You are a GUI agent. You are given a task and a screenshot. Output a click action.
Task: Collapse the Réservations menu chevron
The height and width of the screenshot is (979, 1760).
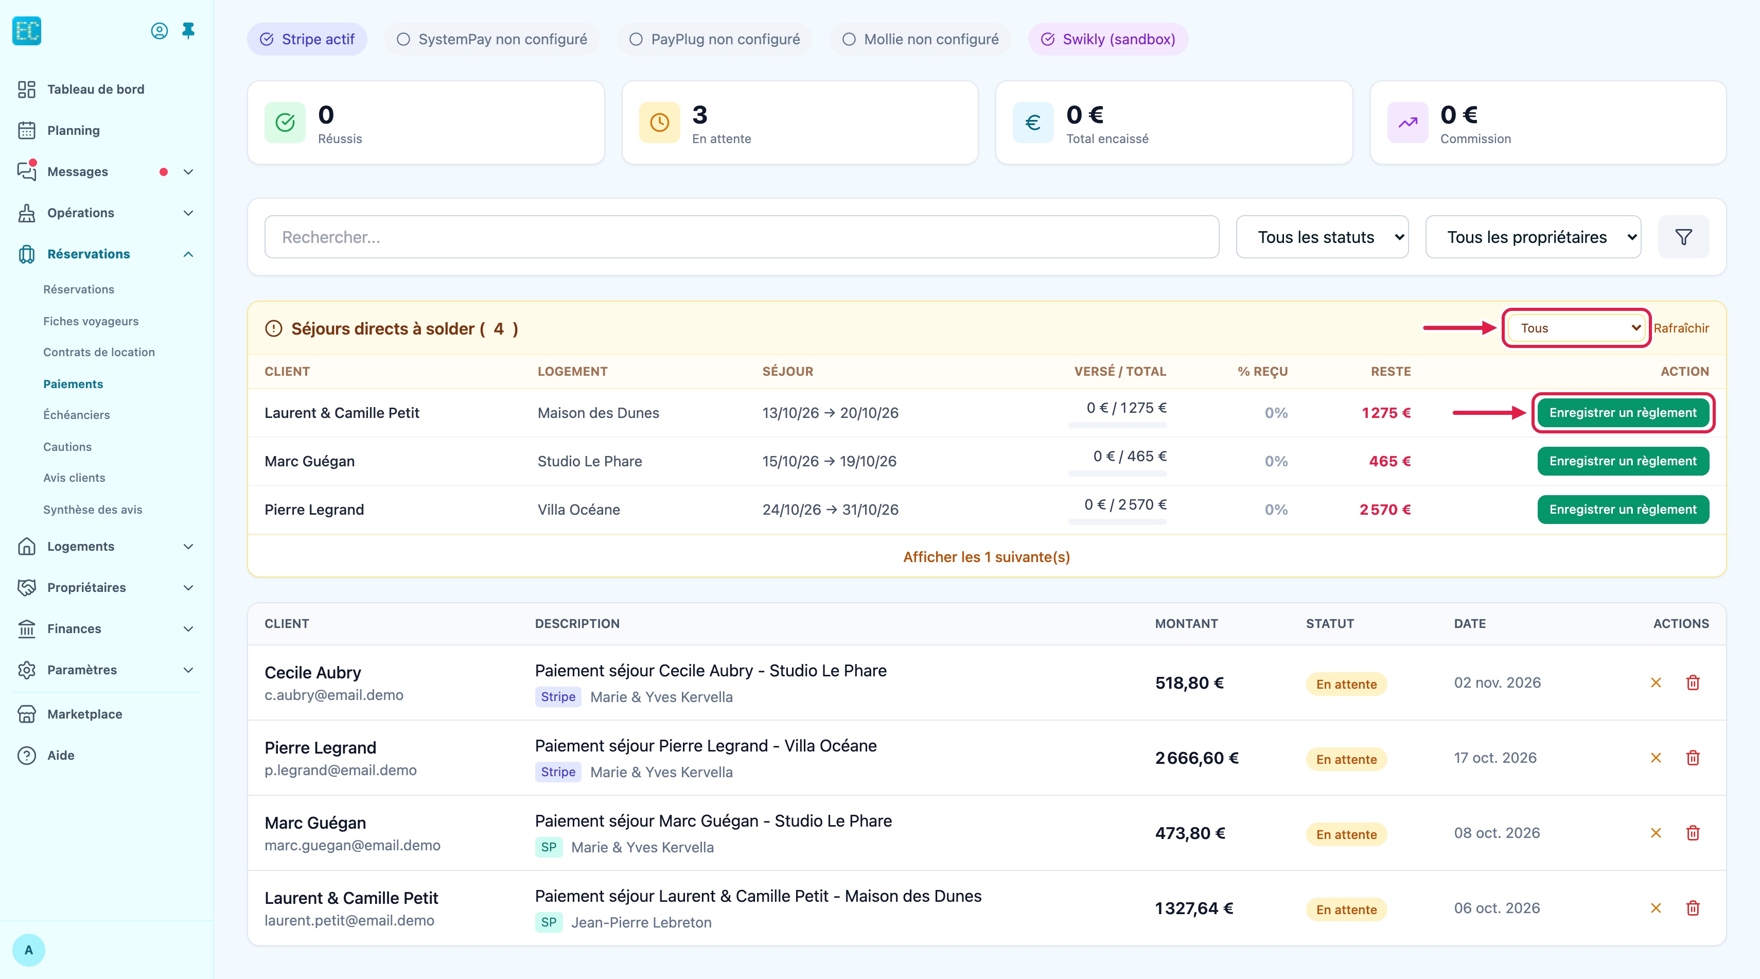click(x=188, y=253)
